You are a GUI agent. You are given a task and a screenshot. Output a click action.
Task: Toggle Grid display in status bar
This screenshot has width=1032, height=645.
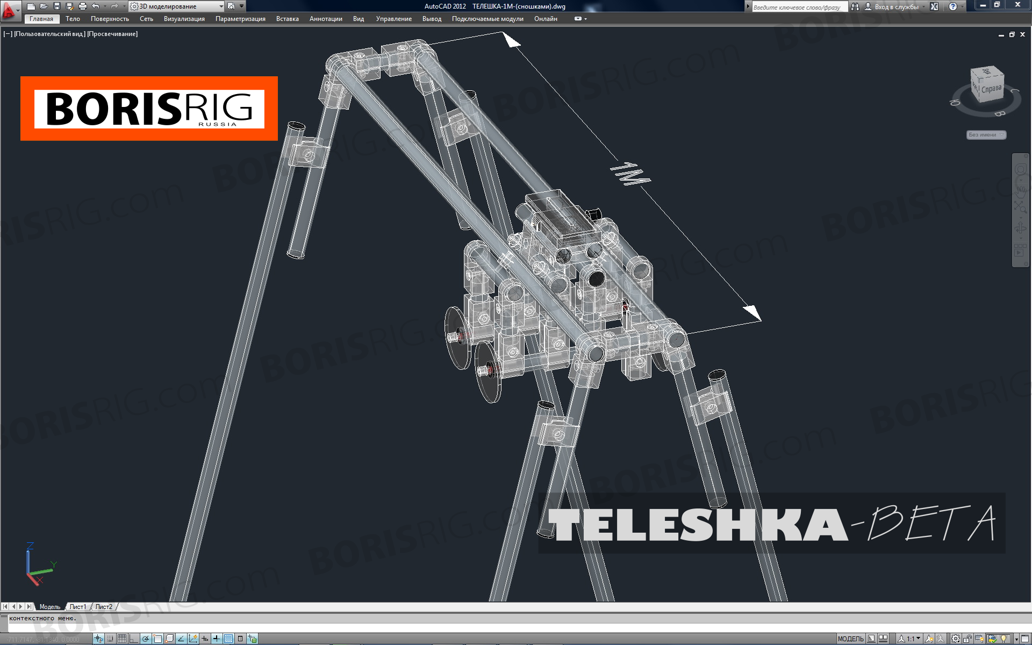[122, 639]
